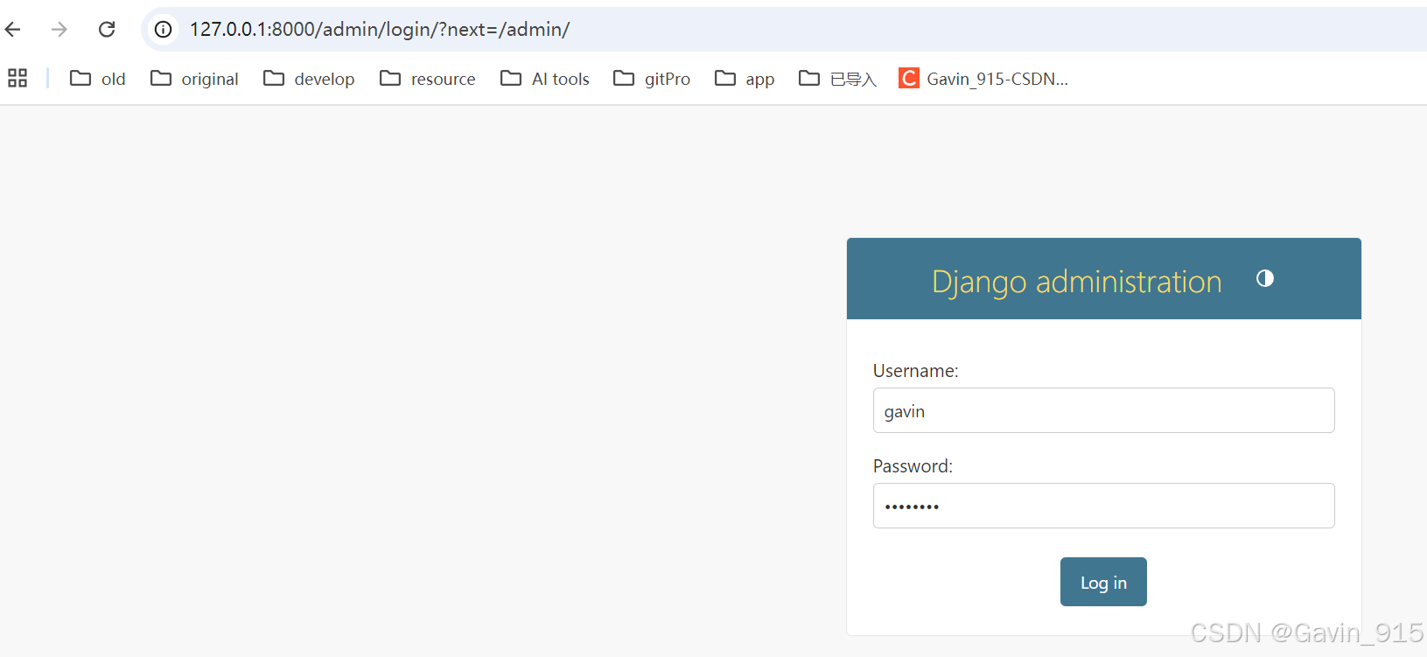Screen dimensions: 1427x657
Task: Click the browser back arrow
Action: tap(13, 29)
